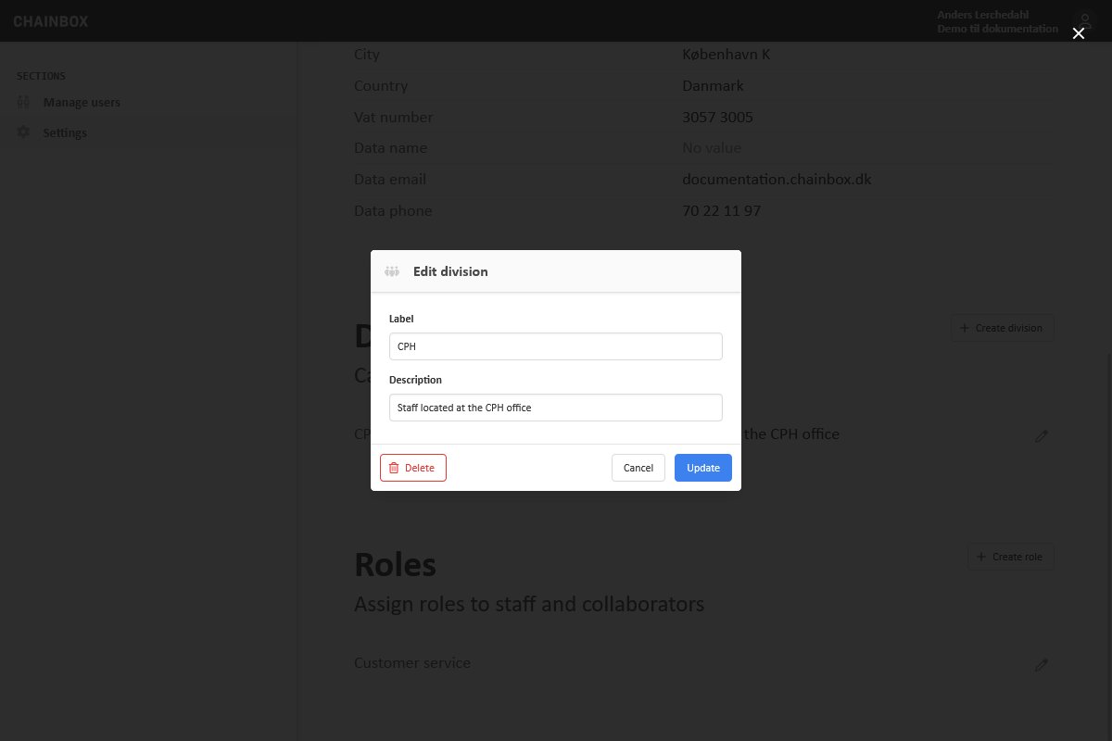1112x741 pixels.
Task: Focus the Description input field
Action: pos(556,408)
